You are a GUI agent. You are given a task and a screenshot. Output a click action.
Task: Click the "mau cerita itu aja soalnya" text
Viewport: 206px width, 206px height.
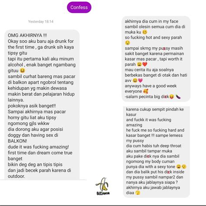(149, 70)
